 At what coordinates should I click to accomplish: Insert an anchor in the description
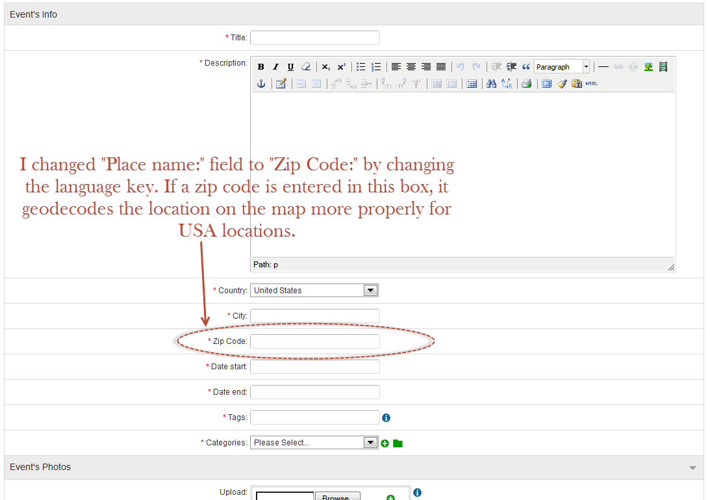[261, 84]
